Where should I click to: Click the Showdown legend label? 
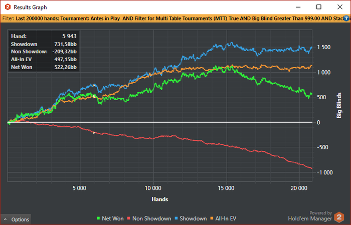[x=193, y=218]
